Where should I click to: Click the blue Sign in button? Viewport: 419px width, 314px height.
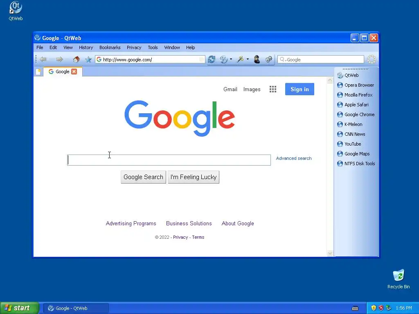300,89
